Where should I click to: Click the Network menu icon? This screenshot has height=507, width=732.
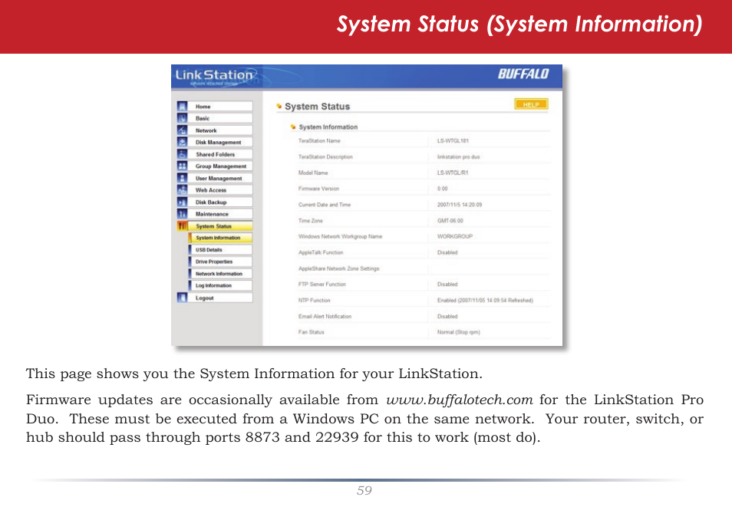tap(182, 130)
